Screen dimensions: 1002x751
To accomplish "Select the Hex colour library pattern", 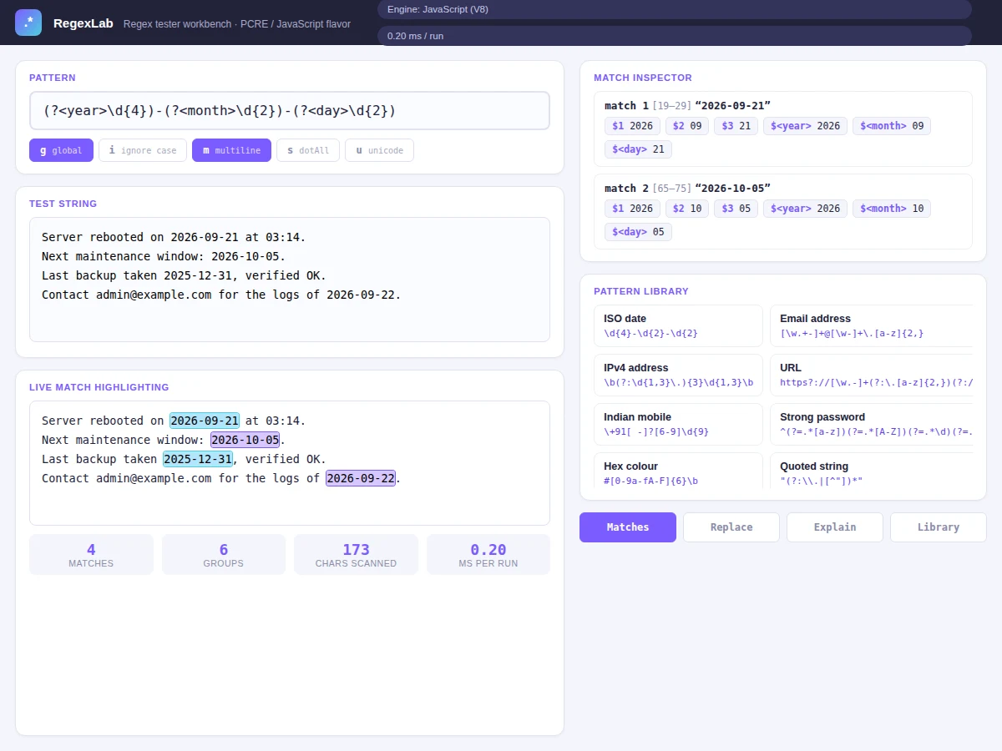I will point(678,471).
